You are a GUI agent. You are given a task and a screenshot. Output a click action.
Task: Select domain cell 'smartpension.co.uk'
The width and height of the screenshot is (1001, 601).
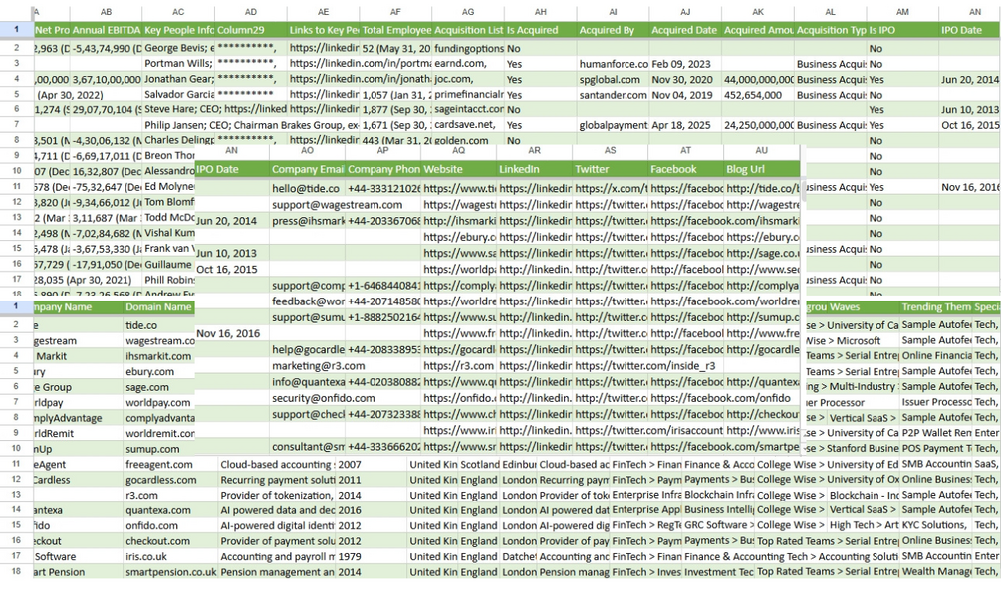pyautogui.click(x=169, y=572)
